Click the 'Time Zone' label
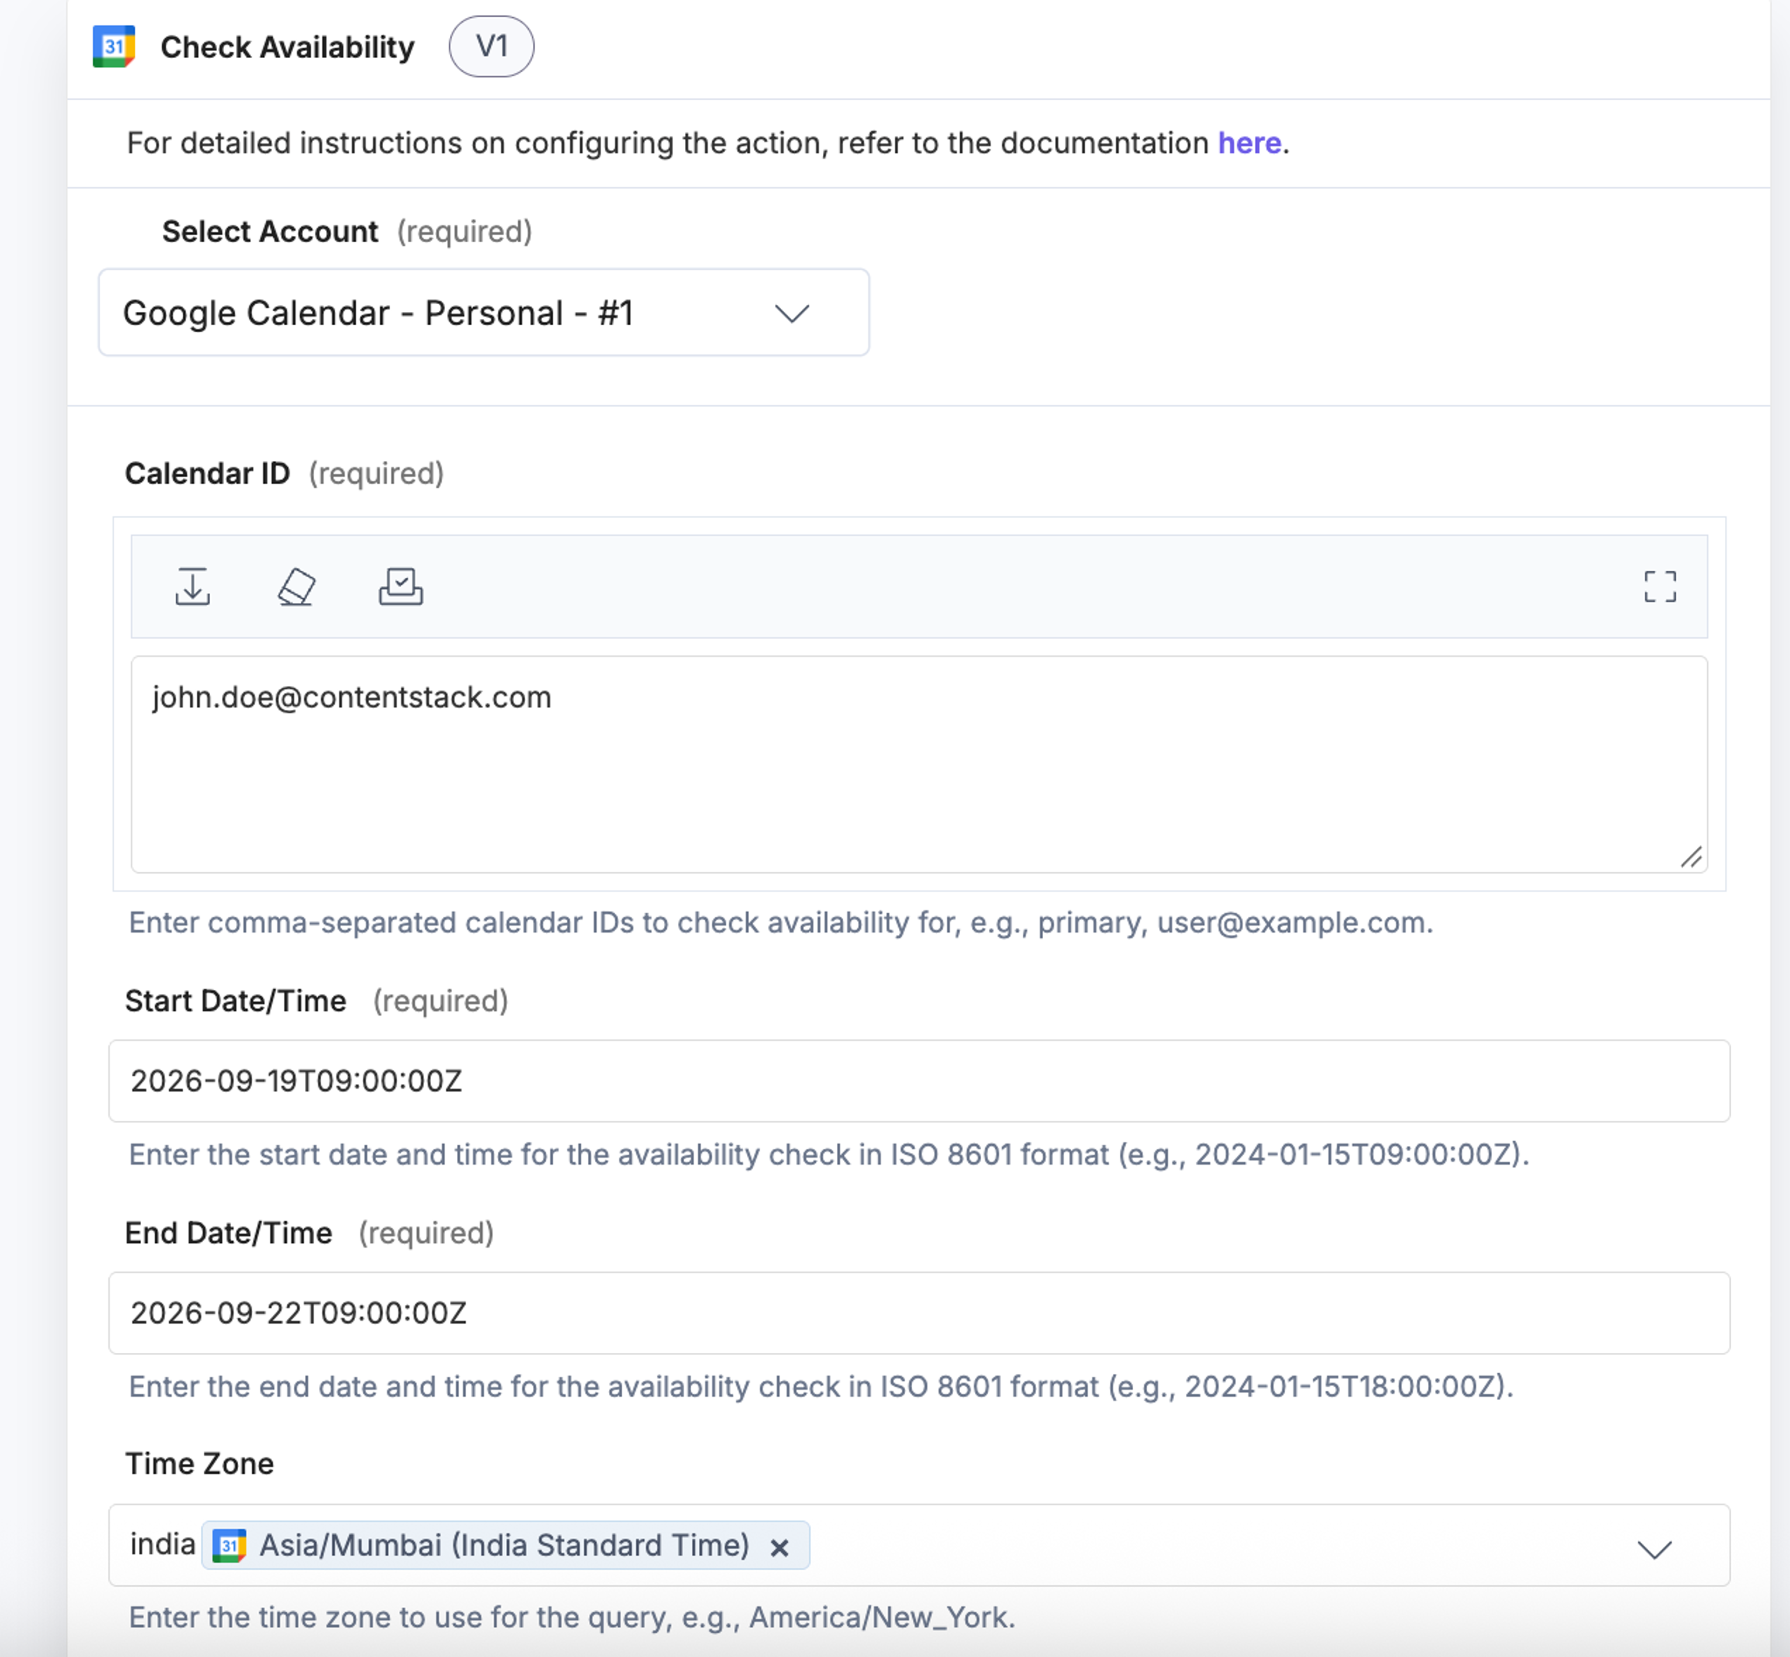 point(199,1463)
